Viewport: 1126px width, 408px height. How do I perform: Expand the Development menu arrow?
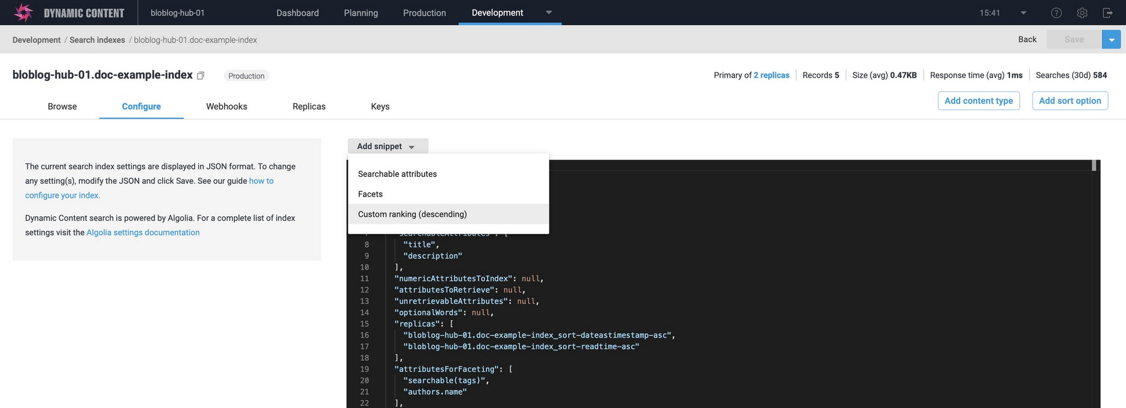pyautogui.click(x=549, y=13)
